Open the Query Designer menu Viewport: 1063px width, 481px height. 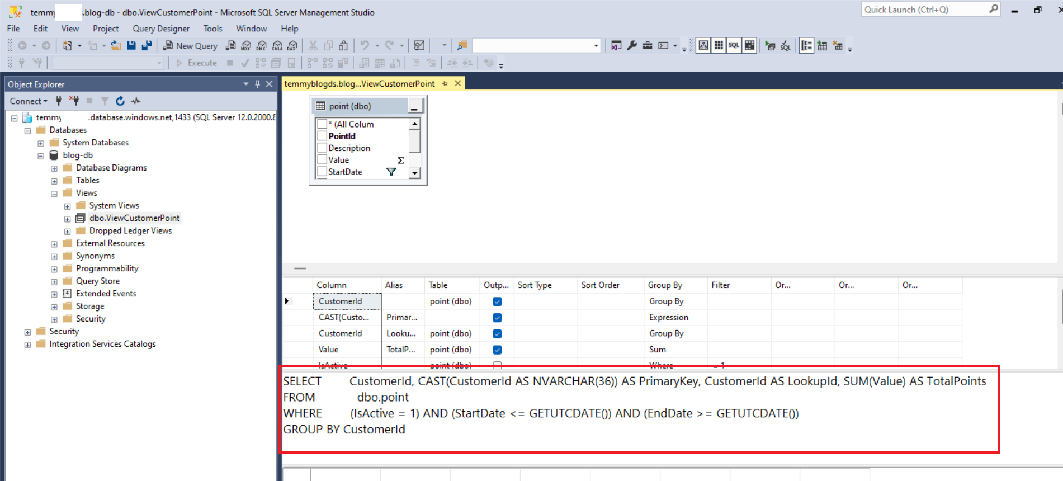[x=161, y=29]
